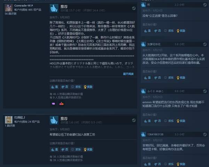Mark Comrade-W's review as 欢乐 (funny)
This screenshot has height=167, width=209.
76,87
